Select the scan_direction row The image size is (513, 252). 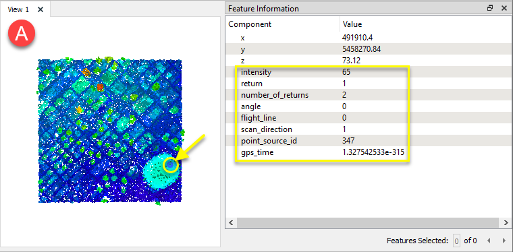point(368,129)
